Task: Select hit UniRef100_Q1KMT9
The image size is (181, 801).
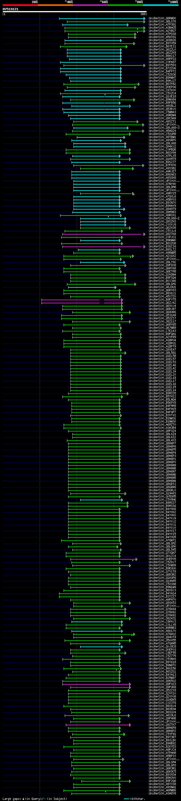Action: coord(162,159)
